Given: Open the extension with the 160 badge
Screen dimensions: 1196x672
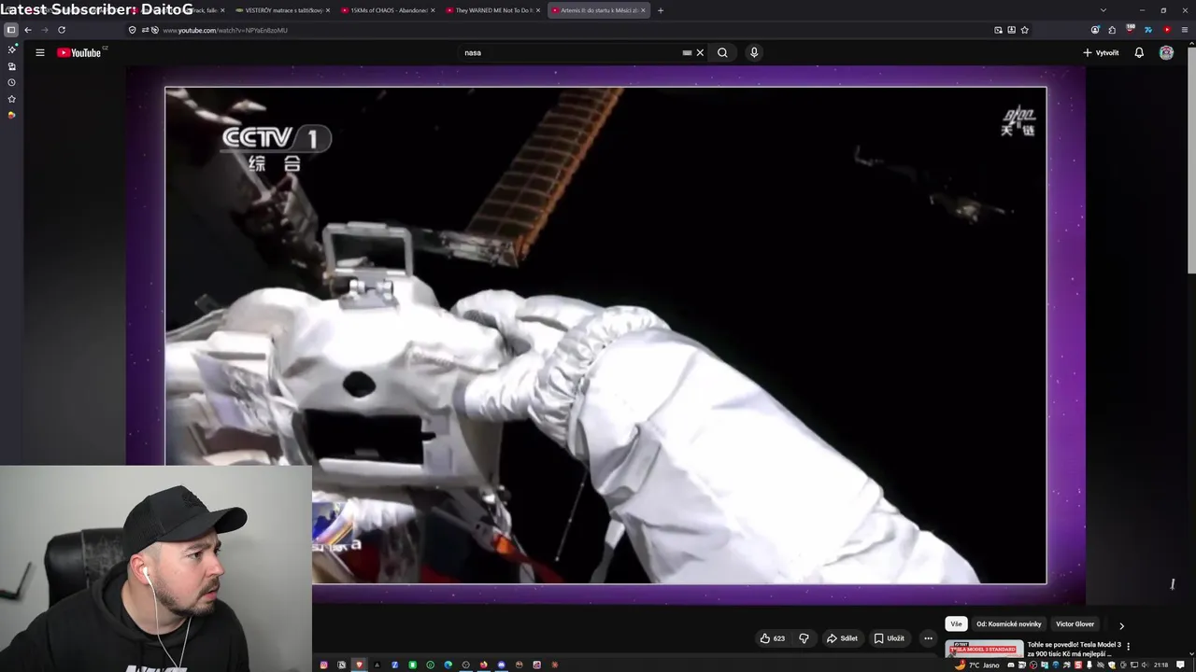Looking at the screenshot, I should (x=1130, y=30).
